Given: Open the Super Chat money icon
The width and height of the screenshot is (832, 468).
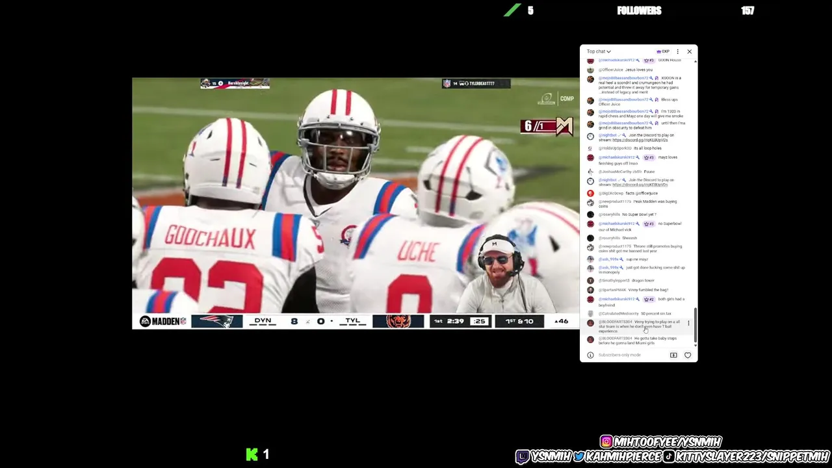Looking at the screenshot, I should point(673,355).
